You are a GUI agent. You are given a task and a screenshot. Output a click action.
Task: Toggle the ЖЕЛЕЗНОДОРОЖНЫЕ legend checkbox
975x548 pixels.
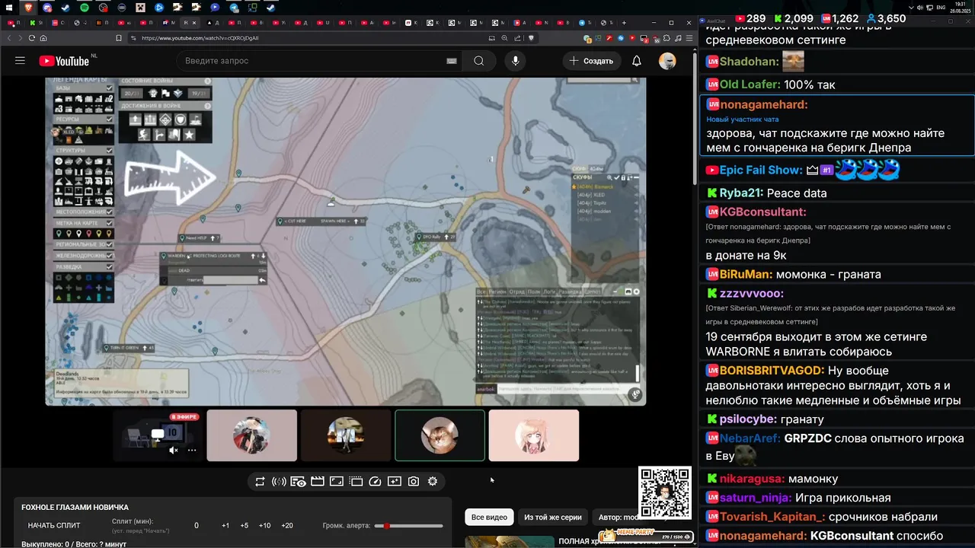coord(110,256)
